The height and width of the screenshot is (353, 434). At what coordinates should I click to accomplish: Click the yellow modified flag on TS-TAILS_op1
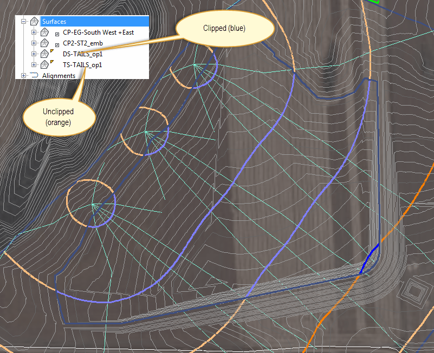click(51, 62)
